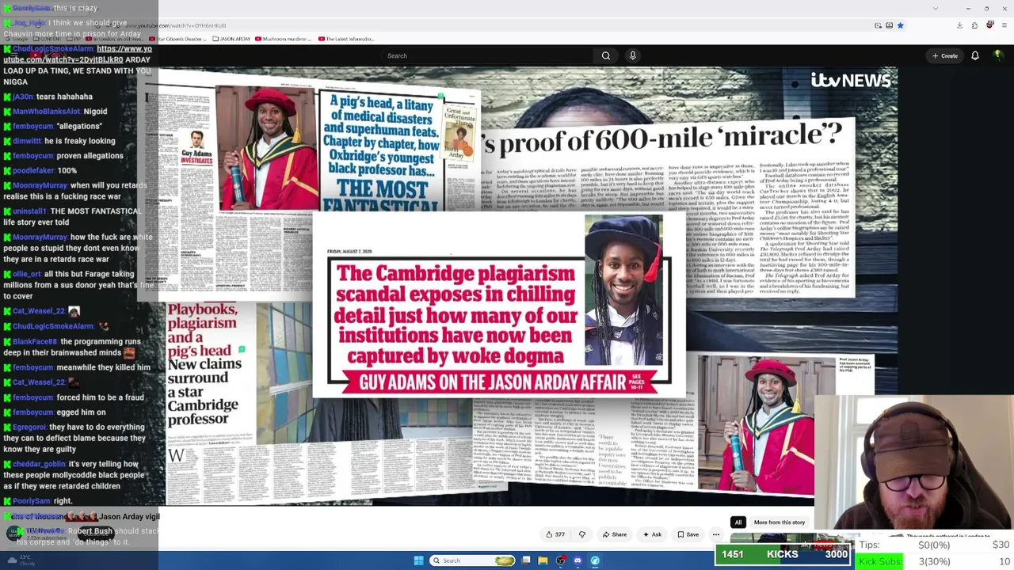This screenshot has height=570, width=1014.
Task: Open the Windows Start menu
Action: coord(418,560)
